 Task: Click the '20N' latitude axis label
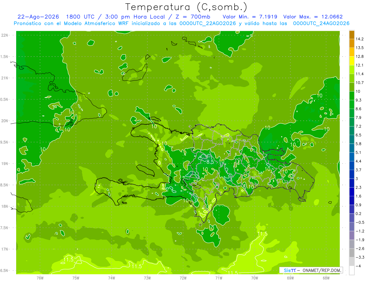[x=5, y=121]
